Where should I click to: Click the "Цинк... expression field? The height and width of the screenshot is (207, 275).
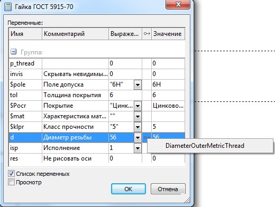pos(121,106)
